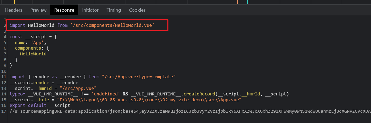This screenshot has height=123, width=371.
Task: Select the Response tab
Action: point(64,10)
